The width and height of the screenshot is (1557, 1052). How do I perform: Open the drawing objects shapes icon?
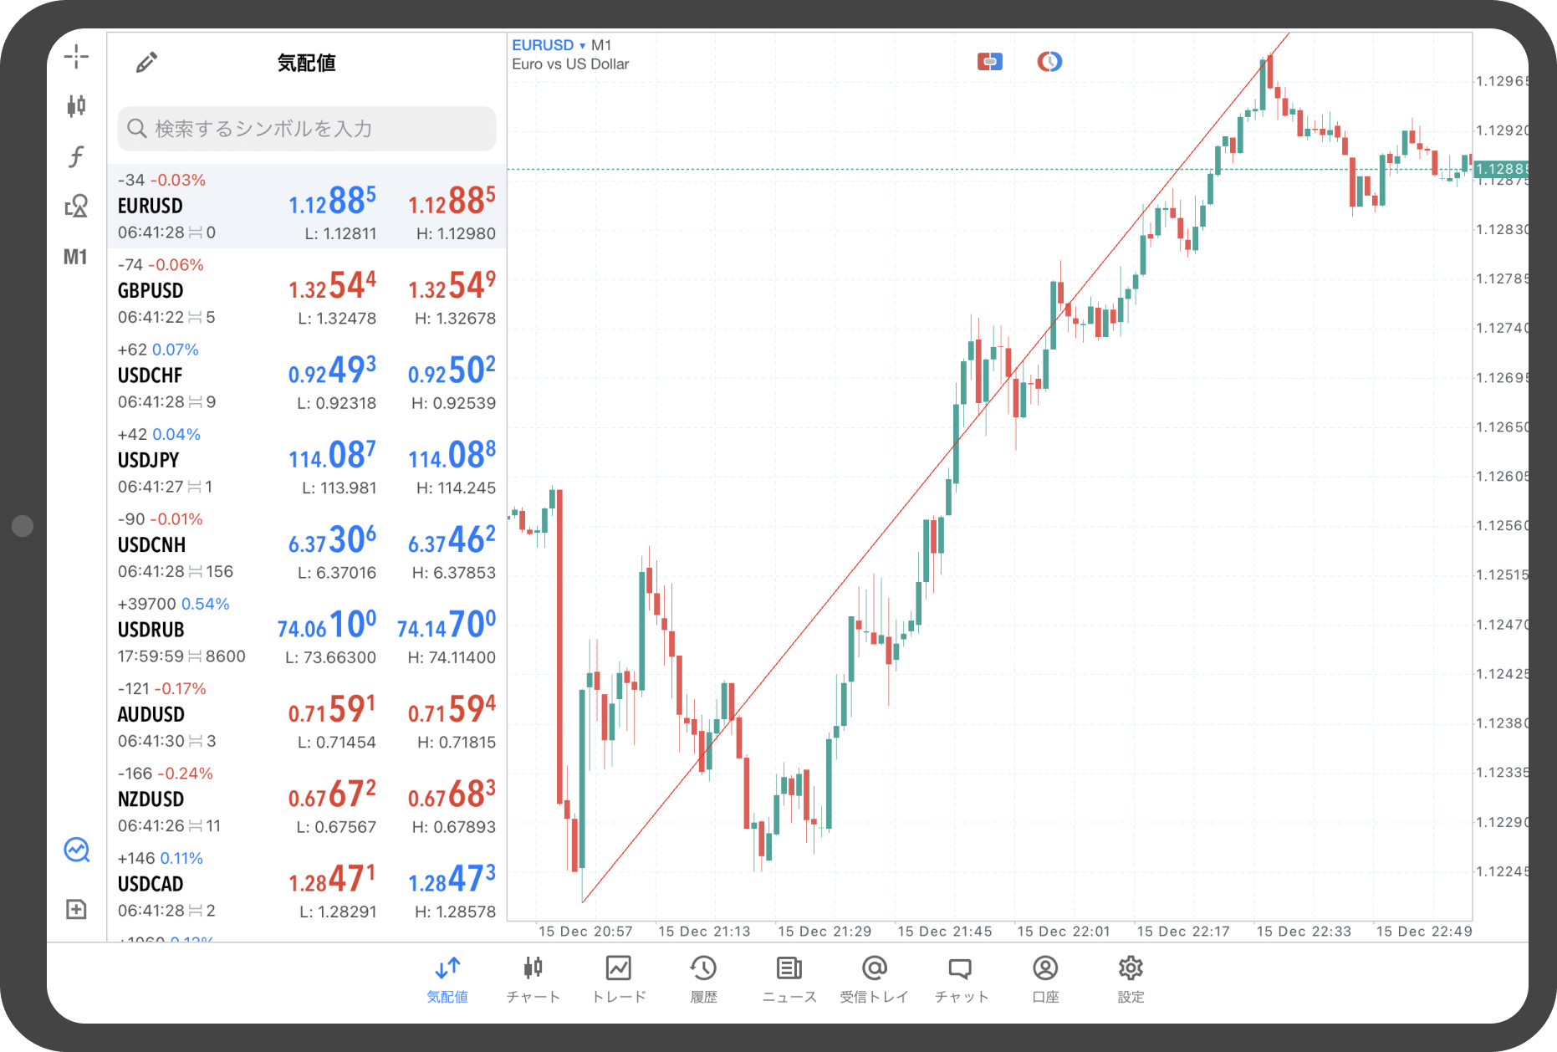coord(76,206)
